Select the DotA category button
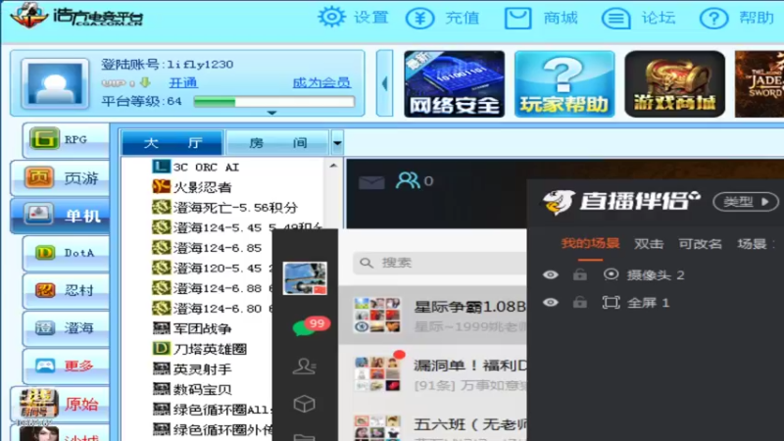 (66, 253)
